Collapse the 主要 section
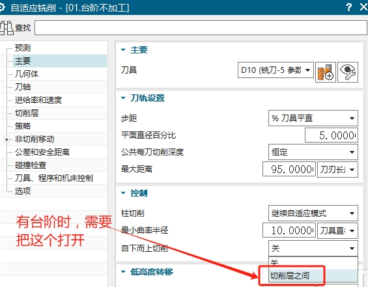The height and width of the screenshot is (287, 368). [x=123, y=49]
